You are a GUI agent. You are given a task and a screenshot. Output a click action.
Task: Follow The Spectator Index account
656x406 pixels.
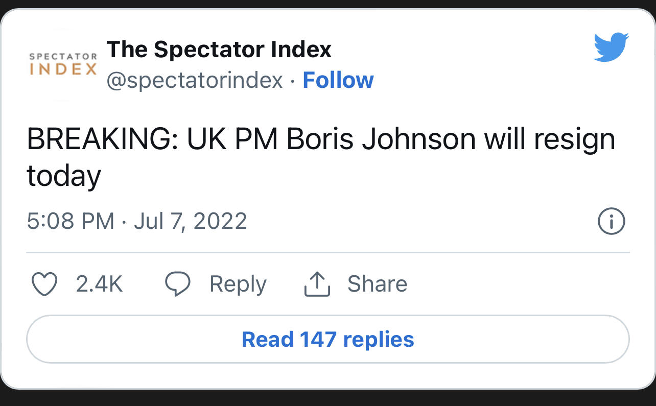tap(338, 80)
